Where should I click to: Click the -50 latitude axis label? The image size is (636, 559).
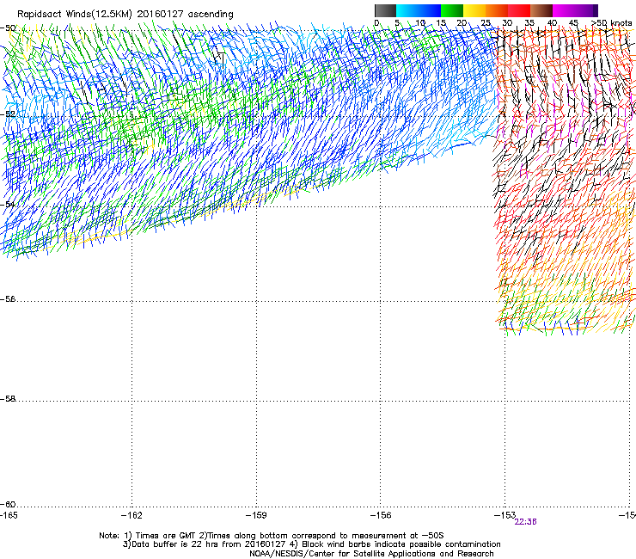pyautogui.click(x=8, y=28)
